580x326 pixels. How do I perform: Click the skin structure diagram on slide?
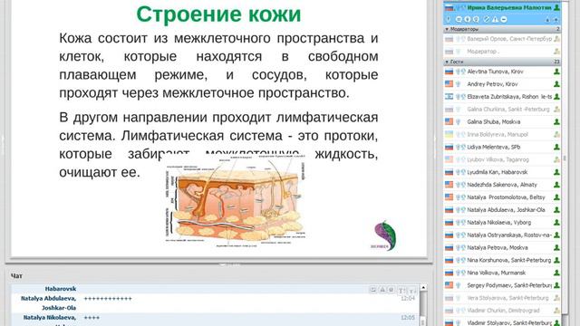(236, 201)
